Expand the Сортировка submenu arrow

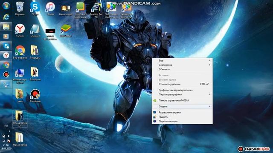click(x=210, y=65)
